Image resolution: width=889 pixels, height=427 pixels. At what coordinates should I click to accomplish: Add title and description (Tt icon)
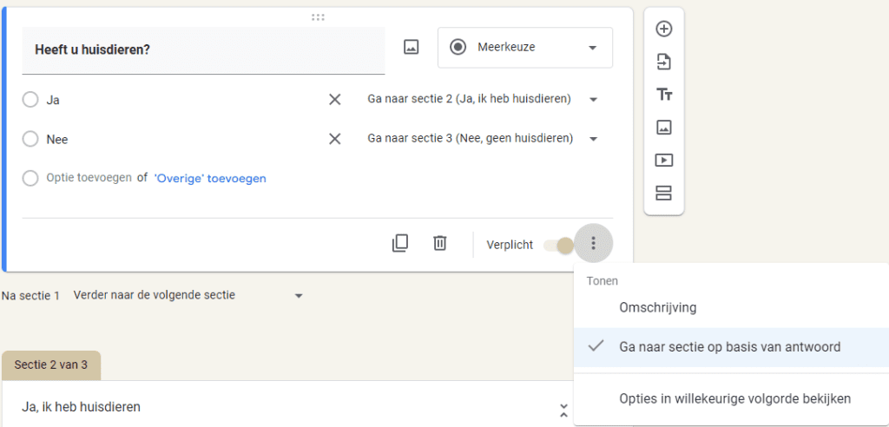pyautogui.click(x=663, y=95)
